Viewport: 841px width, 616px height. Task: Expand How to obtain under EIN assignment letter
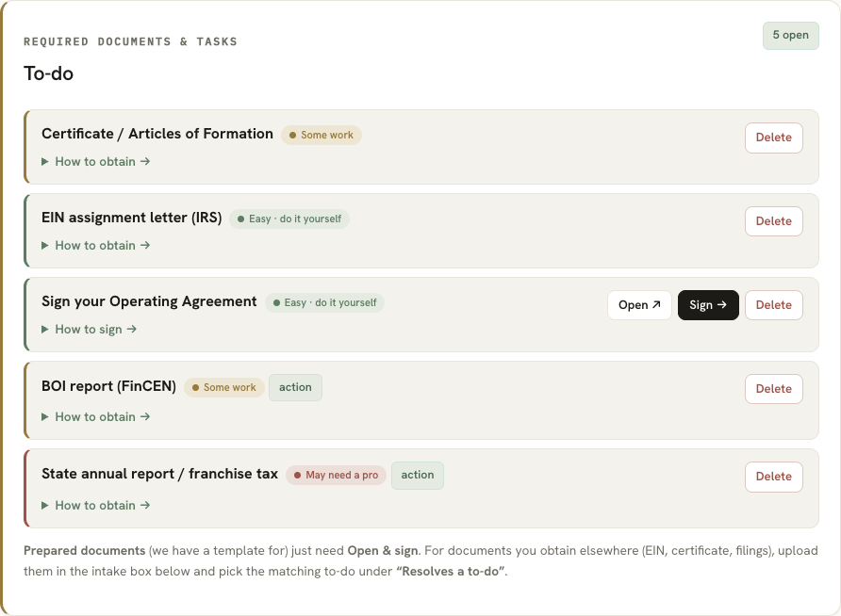coord(96,245)
